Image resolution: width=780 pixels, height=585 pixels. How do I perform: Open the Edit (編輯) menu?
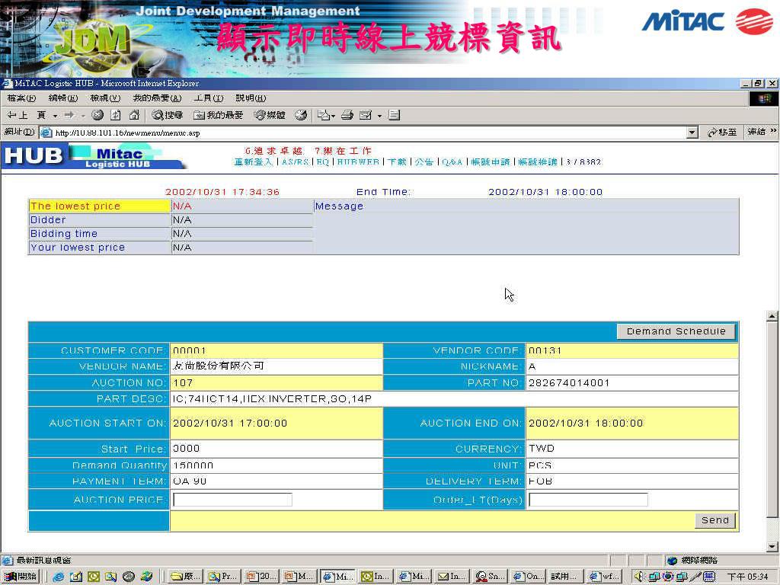tap(63, 98)
